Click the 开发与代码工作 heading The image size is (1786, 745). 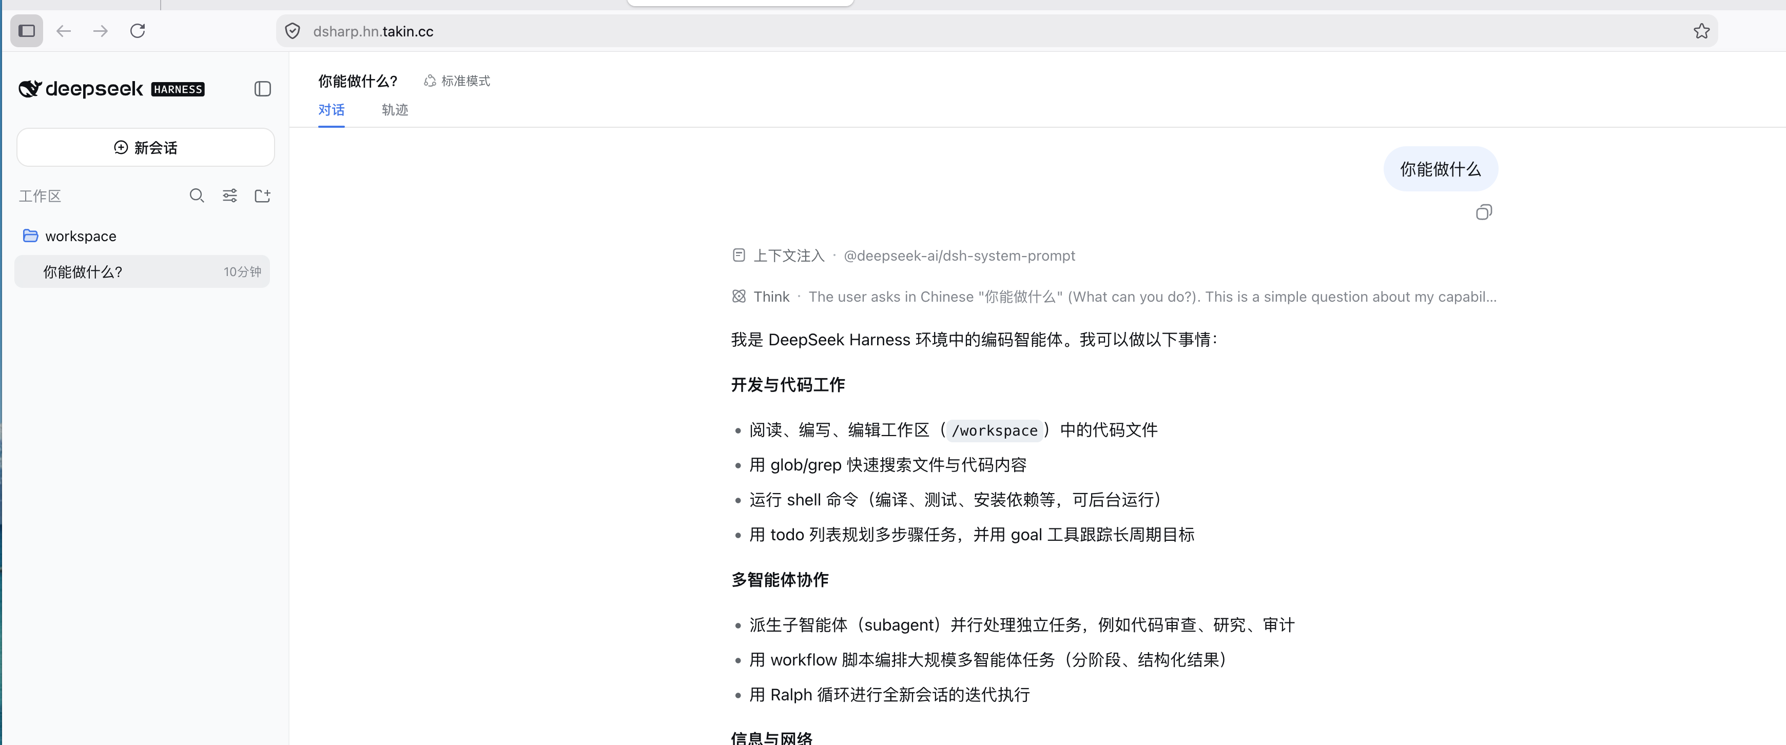coord(788,385)
